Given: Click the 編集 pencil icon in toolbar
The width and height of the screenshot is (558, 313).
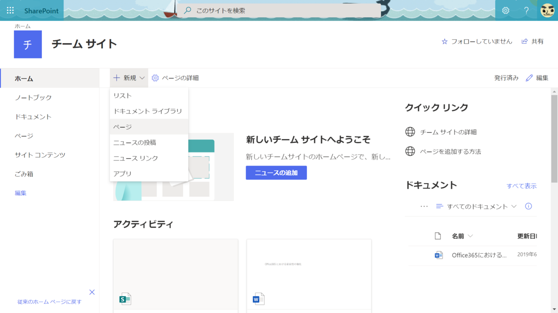Looking at the screenshot, I should 529,78.
